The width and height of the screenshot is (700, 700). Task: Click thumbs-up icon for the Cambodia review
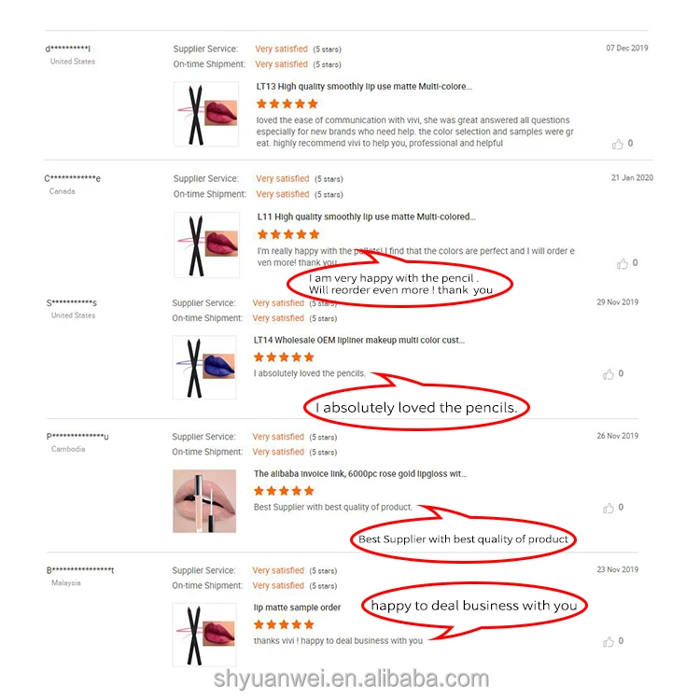pos(608,508)
